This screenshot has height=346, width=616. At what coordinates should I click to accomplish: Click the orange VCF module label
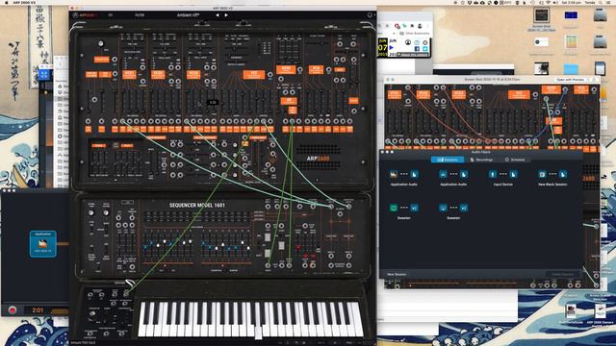pyautogui.click(x=254, y=75)
